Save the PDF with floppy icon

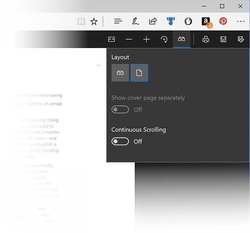(223, 39)
